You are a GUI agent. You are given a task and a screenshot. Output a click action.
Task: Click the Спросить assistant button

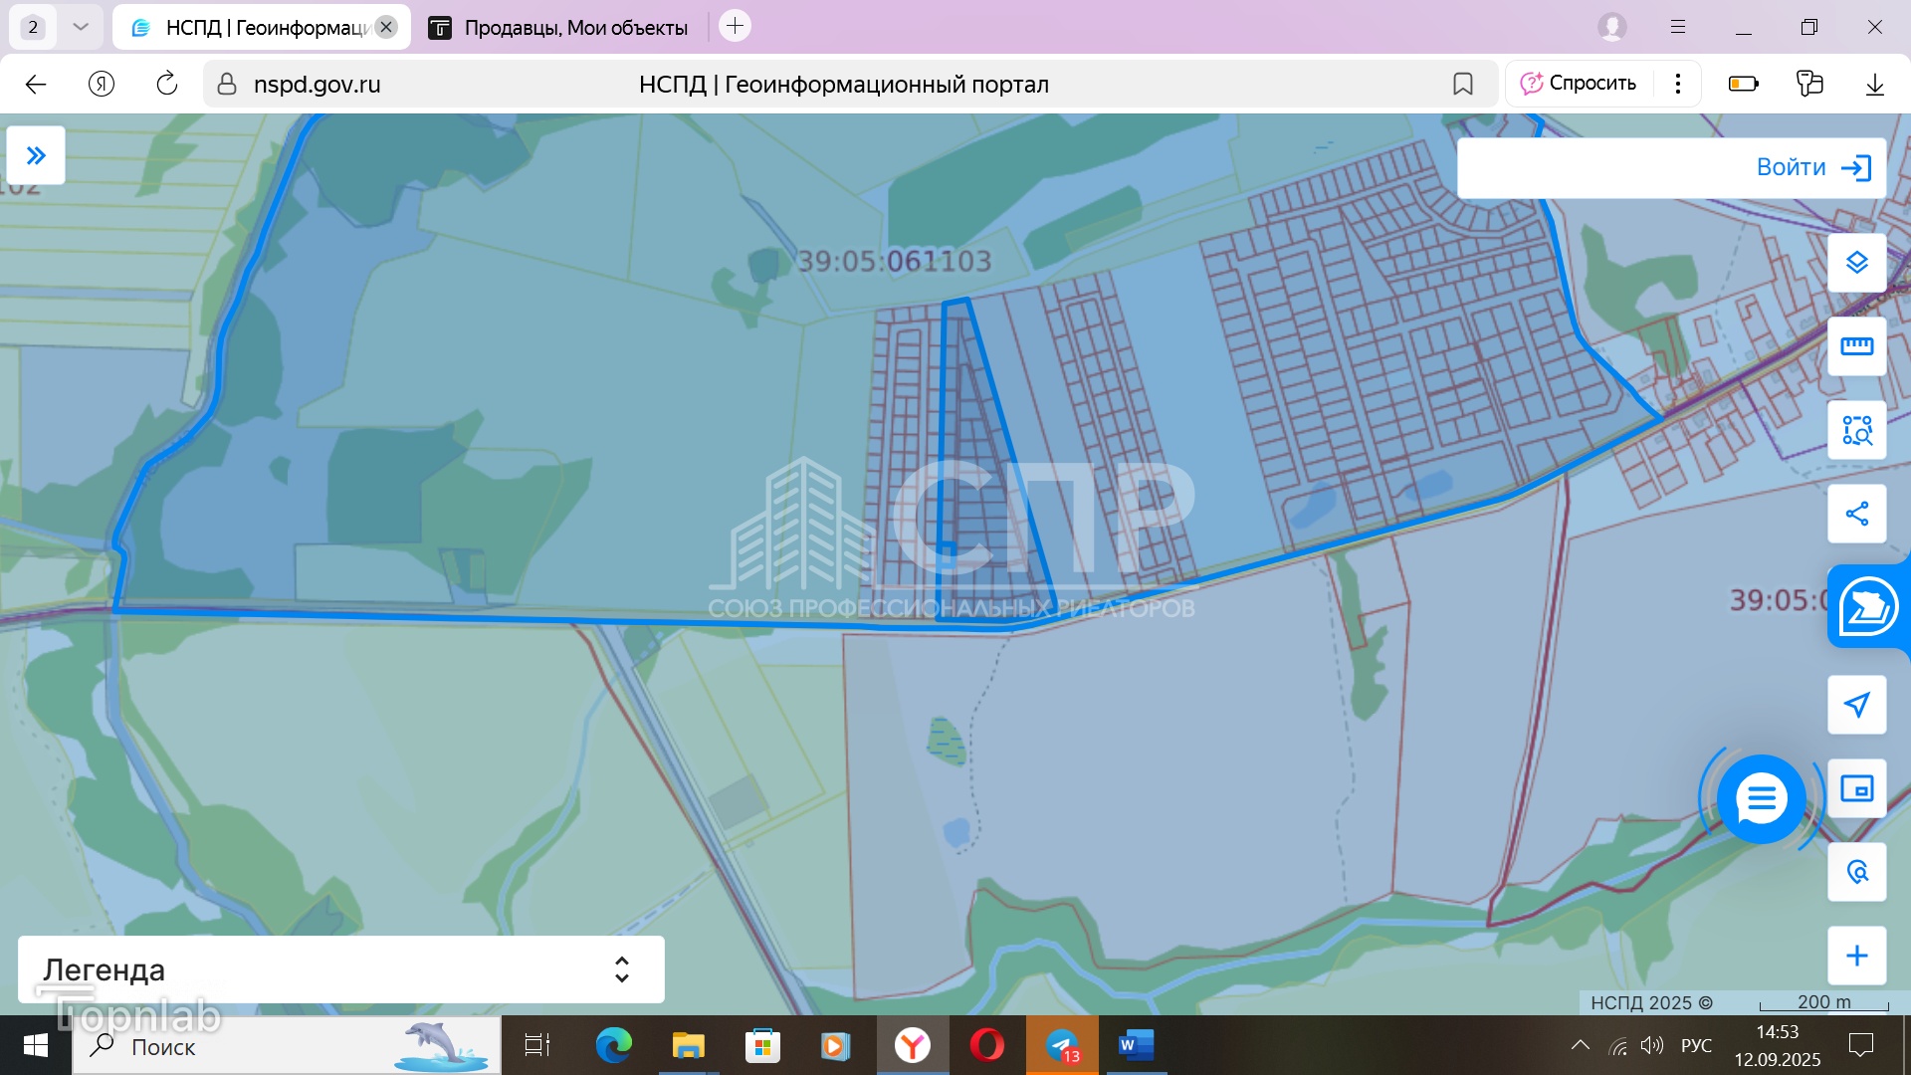(x=1579, y=84)
